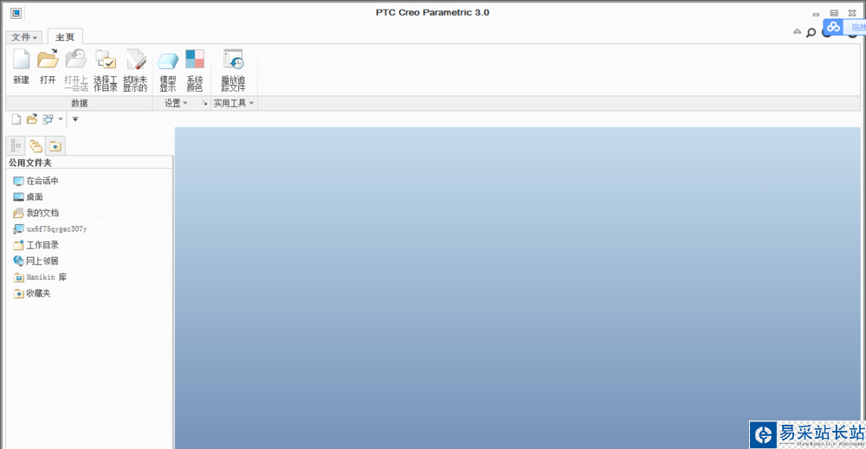Viewport: 866px width, 449px height.
Task: Open the quick access toolbar customize arrow
Action: 75,119
